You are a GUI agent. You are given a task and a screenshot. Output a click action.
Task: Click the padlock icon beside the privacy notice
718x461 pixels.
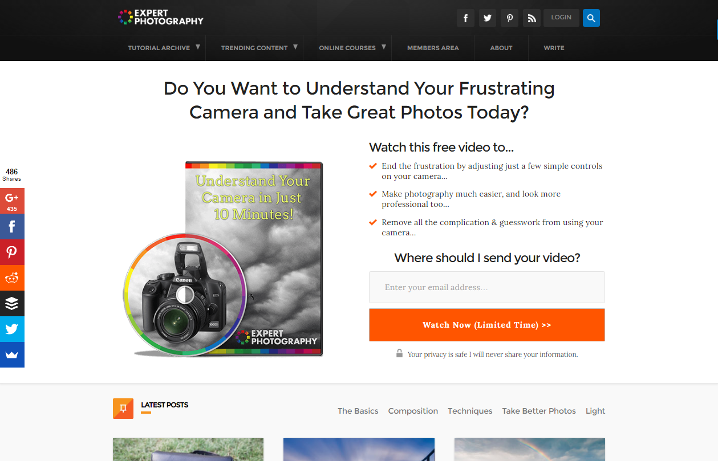pyautogui.click(x=400, y=353)
